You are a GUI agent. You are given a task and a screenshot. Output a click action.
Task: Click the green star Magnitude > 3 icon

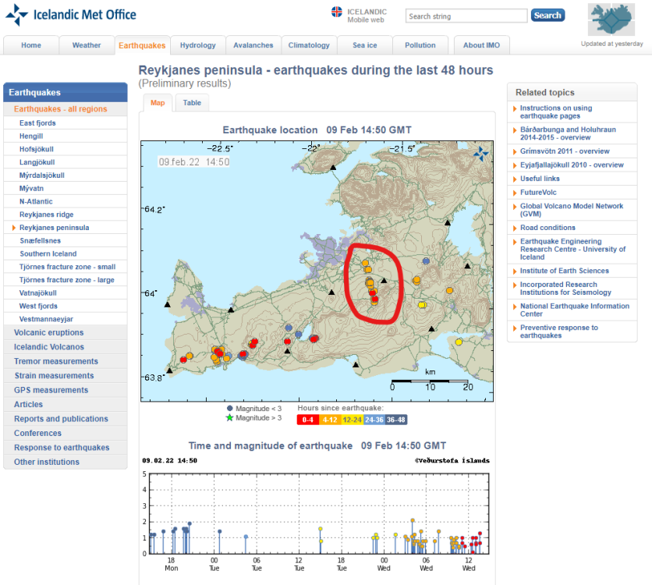point(229,418)
